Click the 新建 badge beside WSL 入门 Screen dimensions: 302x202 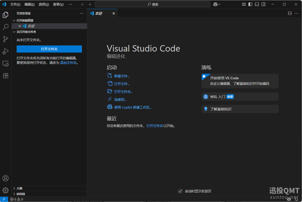coord(230,97)
